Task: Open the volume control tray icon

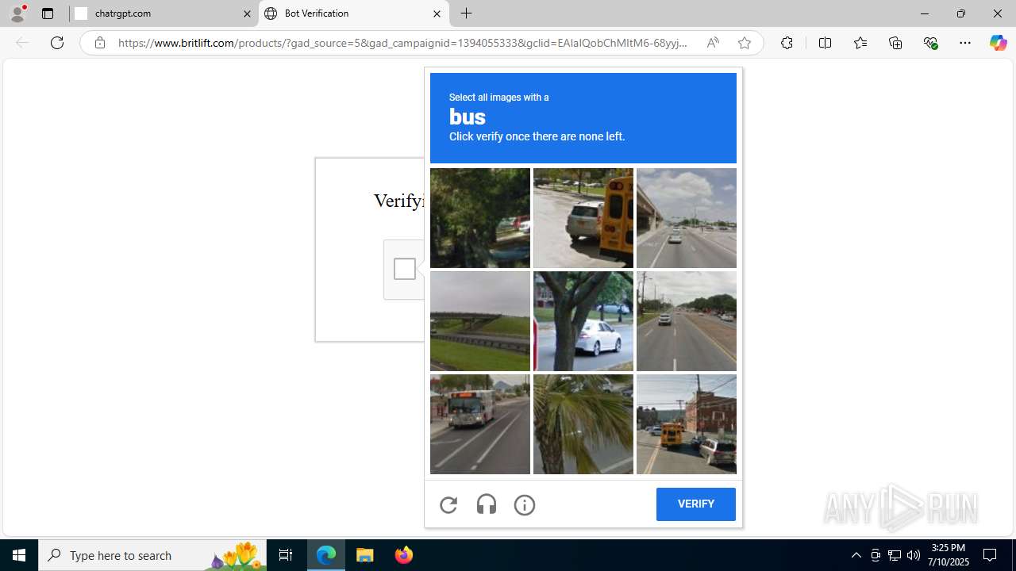Action: click(x=914, y=555)
